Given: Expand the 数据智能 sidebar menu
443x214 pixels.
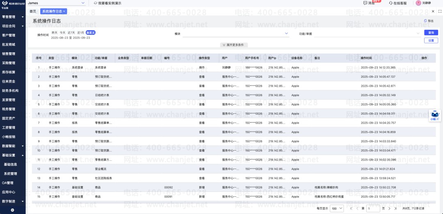Looking at the screenshot, I should click(13, 146).
